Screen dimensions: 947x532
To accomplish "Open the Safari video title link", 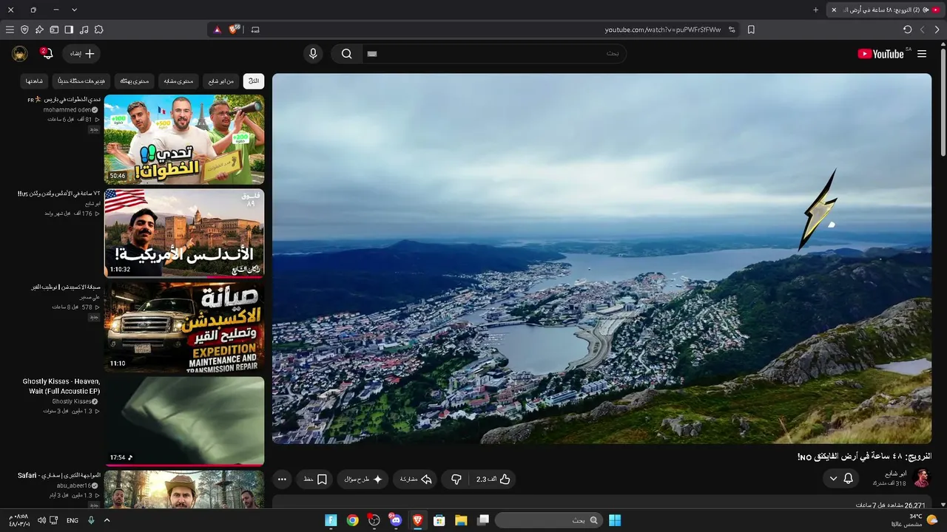I will (x=59, y=475).
